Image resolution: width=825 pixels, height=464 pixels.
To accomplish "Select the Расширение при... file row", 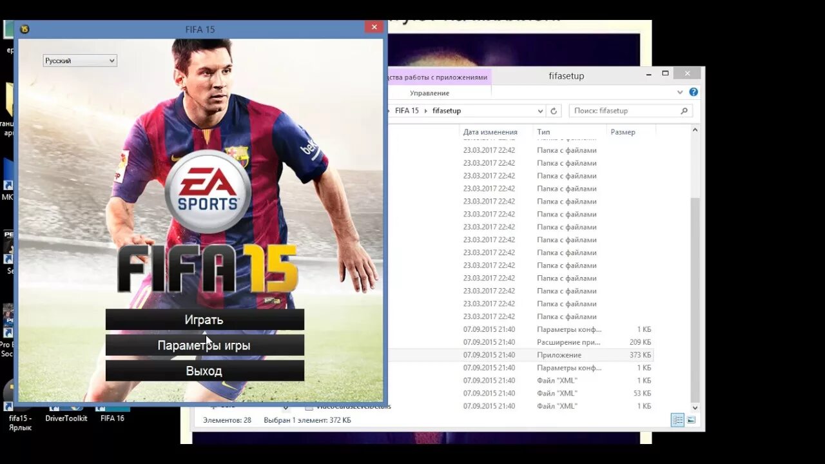I will 522,342.
